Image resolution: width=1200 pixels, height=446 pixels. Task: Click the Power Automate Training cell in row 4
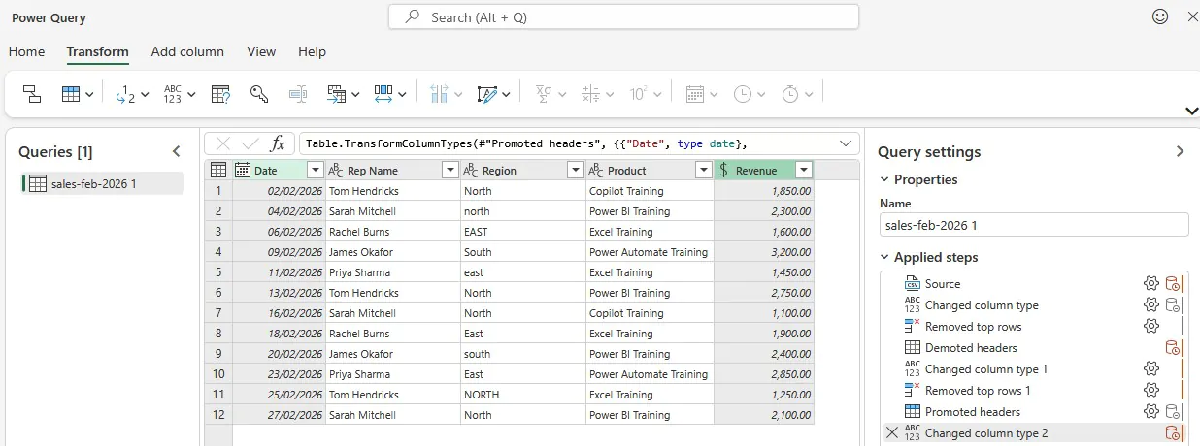650,252
